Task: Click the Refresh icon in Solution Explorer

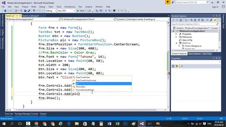Action: [x=195, y=20]
